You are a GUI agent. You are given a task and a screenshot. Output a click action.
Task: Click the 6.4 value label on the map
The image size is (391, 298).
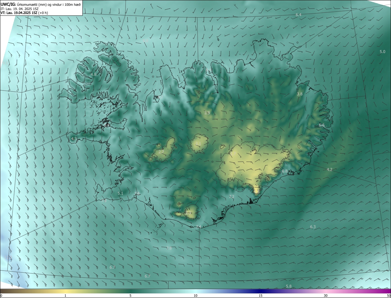(x=298, y=15)
